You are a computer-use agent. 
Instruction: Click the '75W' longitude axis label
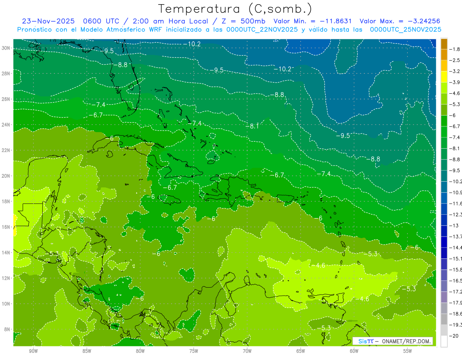[x=194, y=351]
